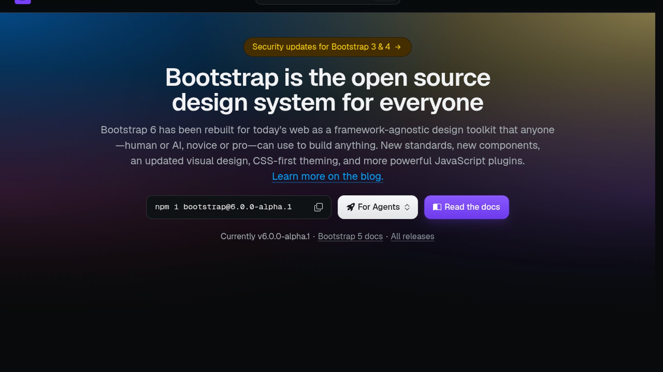This screenshot has height=372, width=663.
Task: Click the Currently v6.0.0-alpha.1 text
Action: (265, 236)
